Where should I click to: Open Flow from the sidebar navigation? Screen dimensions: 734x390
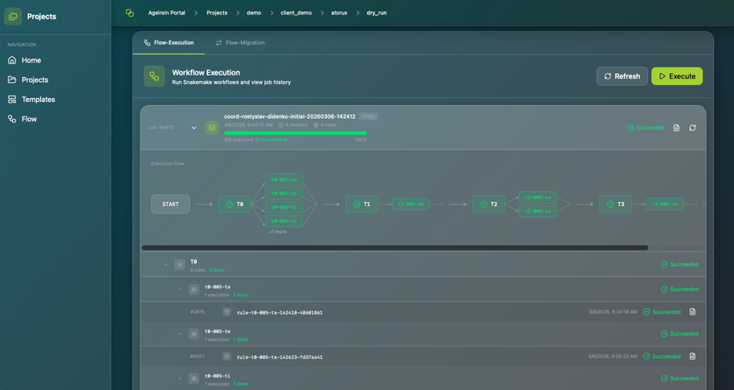29,119
